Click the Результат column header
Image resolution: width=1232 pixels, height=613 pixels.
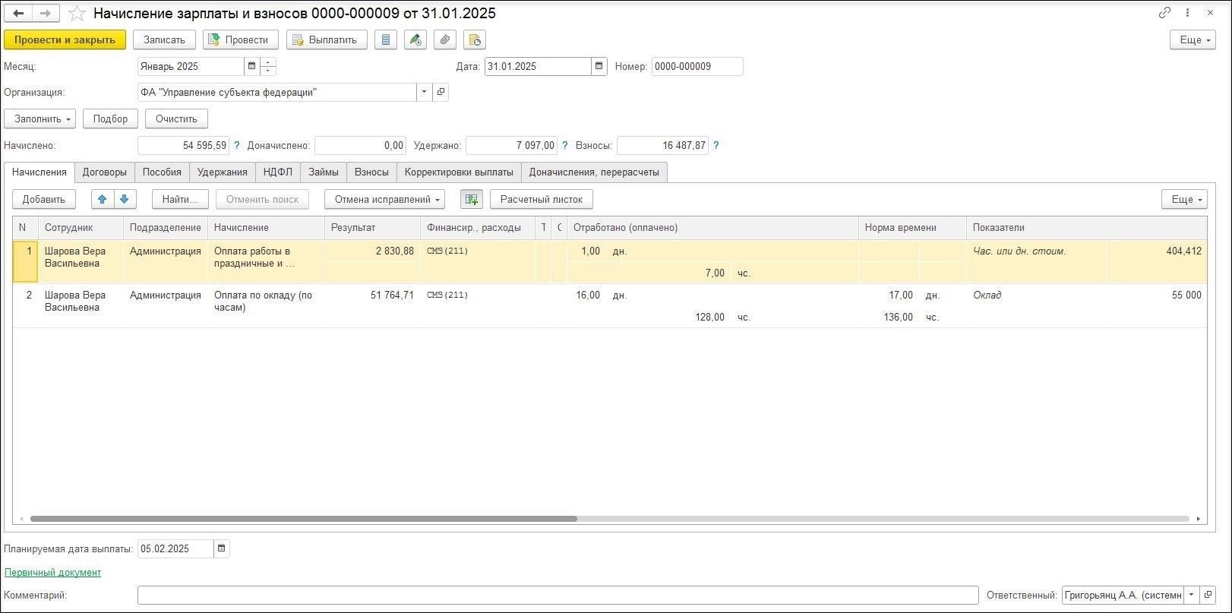[x=372, y=227]
